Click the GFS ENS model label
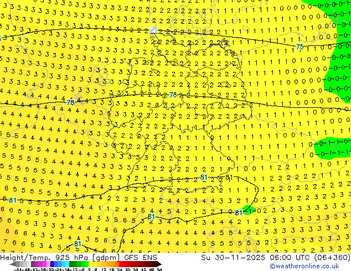Viewport: 351px width, 271px height. click(141, 258)
